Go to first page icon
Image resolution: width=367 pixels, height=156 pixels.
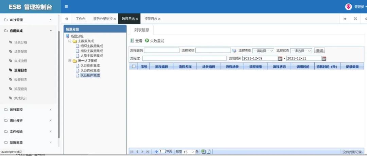[x=132, y=152]
